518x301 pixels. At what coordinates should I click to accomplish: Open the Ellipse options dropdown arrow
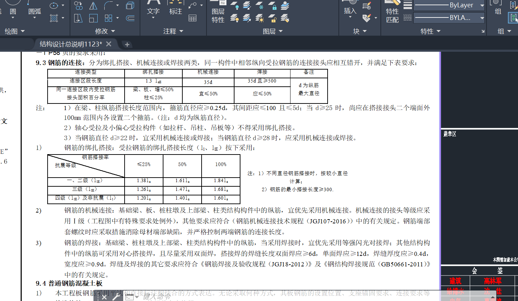coord(63,6)
